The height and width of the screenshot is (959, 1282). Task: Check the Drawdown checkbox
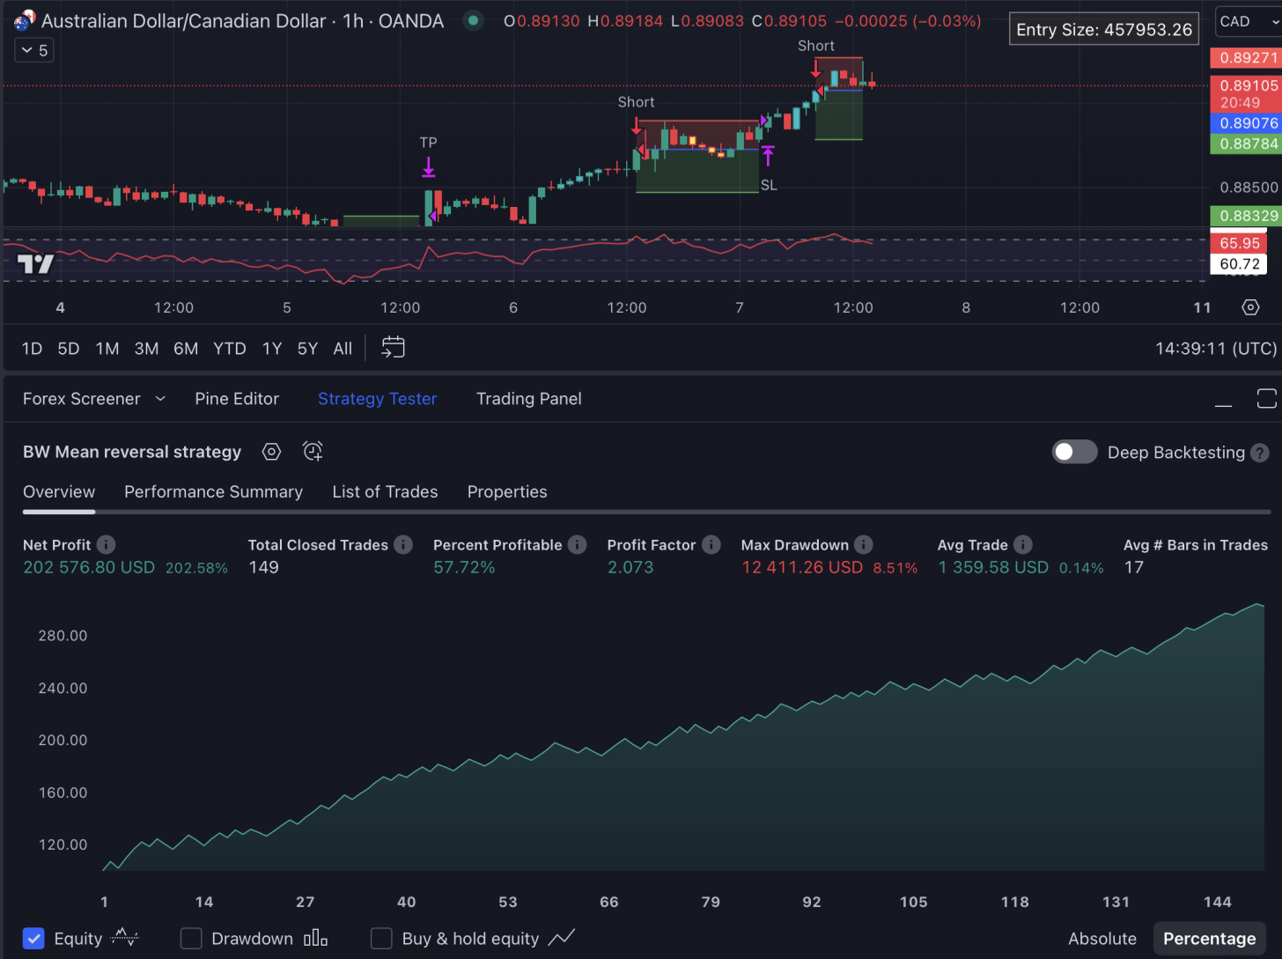[191, 939]
